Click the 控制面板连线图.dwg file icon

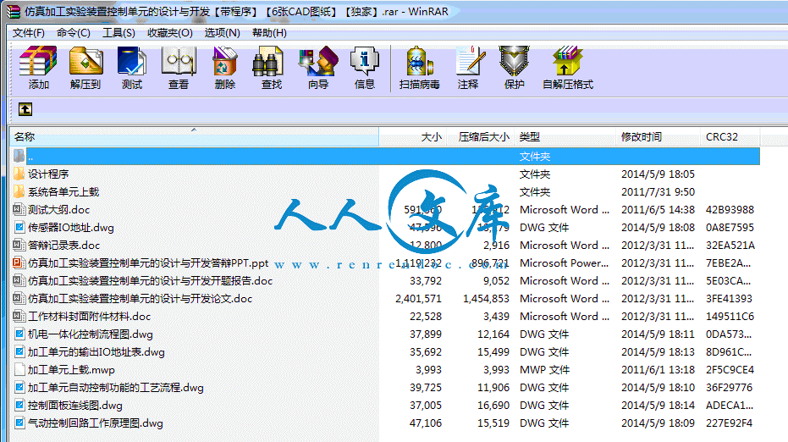pos(19,406)
